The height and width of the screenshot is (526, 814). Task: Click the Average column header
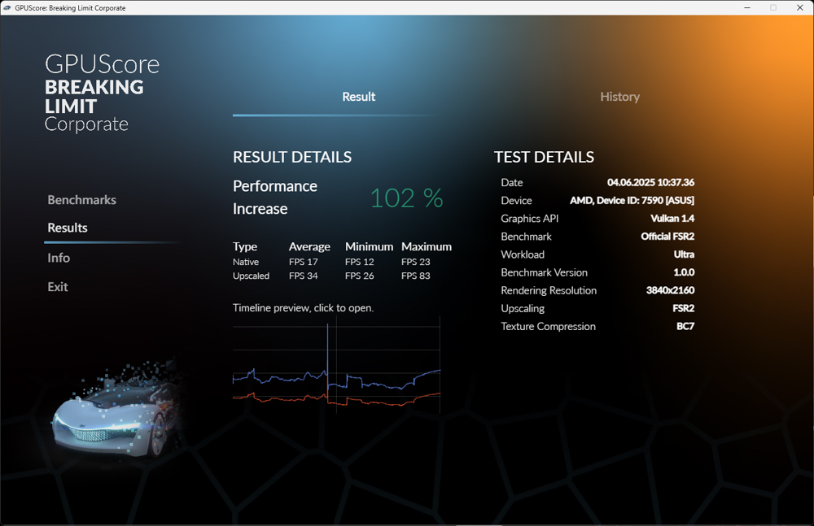(x=309, y=247)
